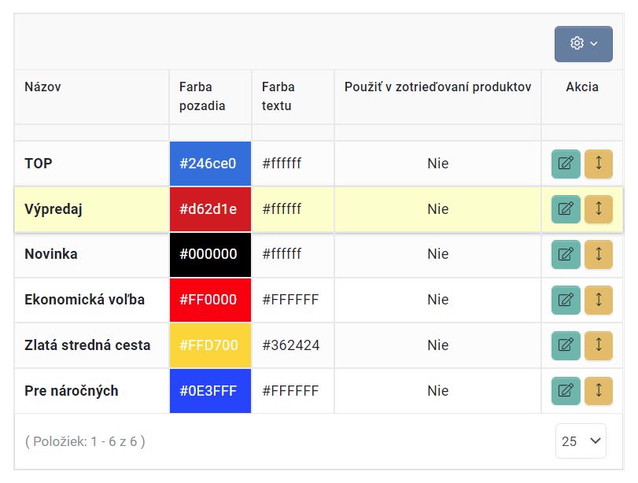Click move icon for Zlatá stredná cesta
This screenshot has width=638, height=483.
click(x=599, y=345)
